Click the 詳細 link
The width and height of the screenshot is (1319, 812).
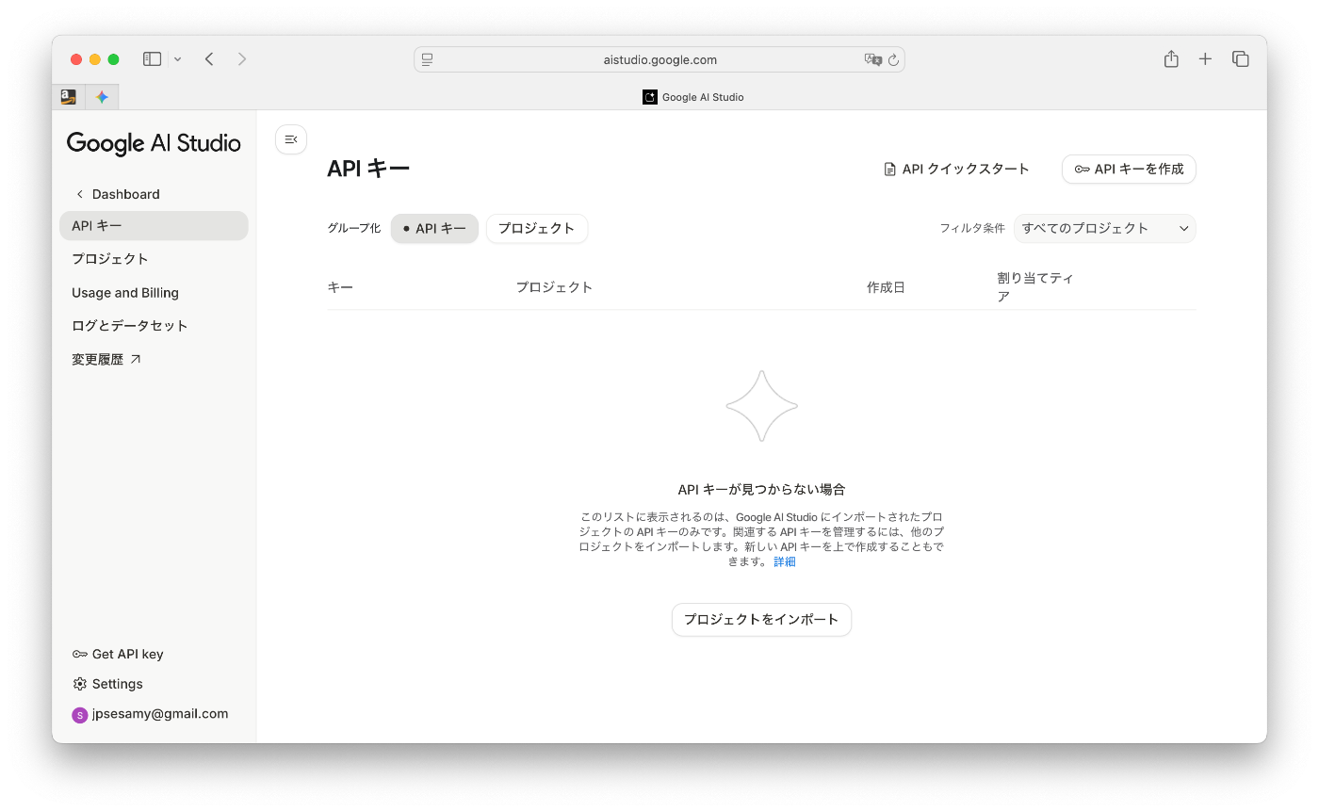785,562
